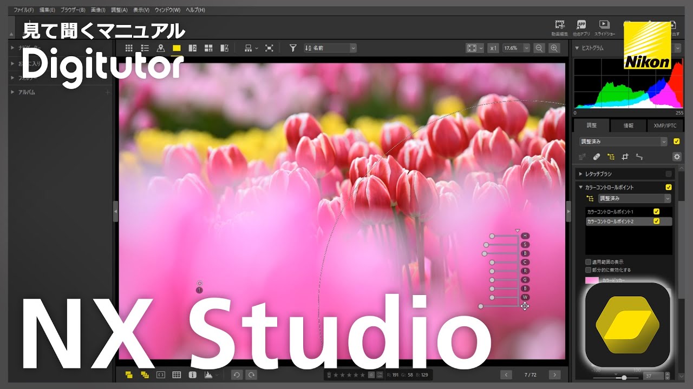Click the x1 100% zoom button

coord(493,48)
